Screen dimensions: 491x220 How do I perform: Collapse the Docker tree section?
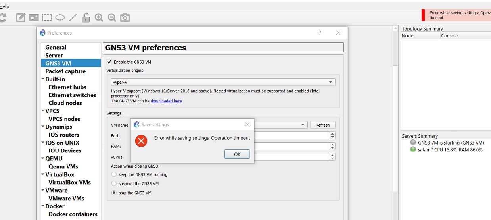[x=43, y=206]
